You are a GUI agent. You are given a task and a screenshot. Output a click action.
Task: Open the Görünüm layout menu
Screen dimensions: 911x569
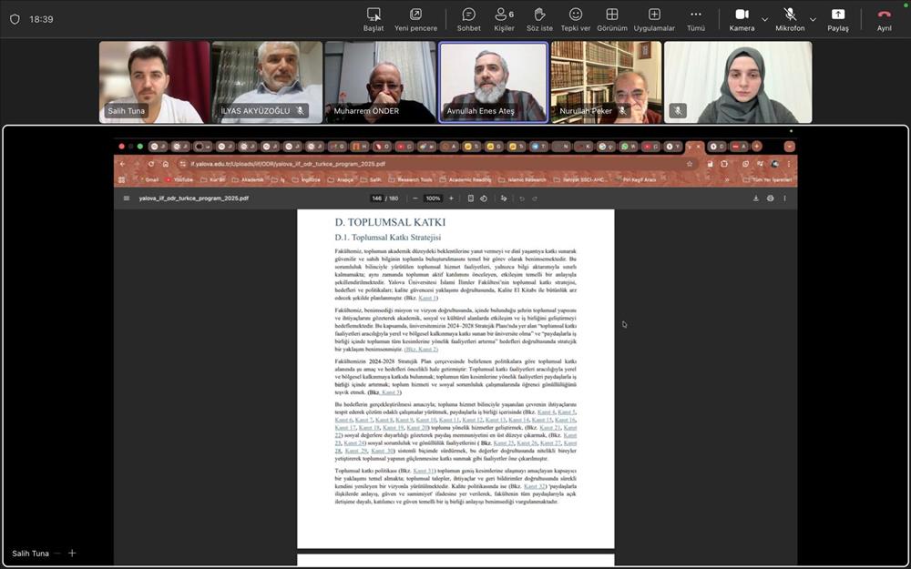[612, 19]
